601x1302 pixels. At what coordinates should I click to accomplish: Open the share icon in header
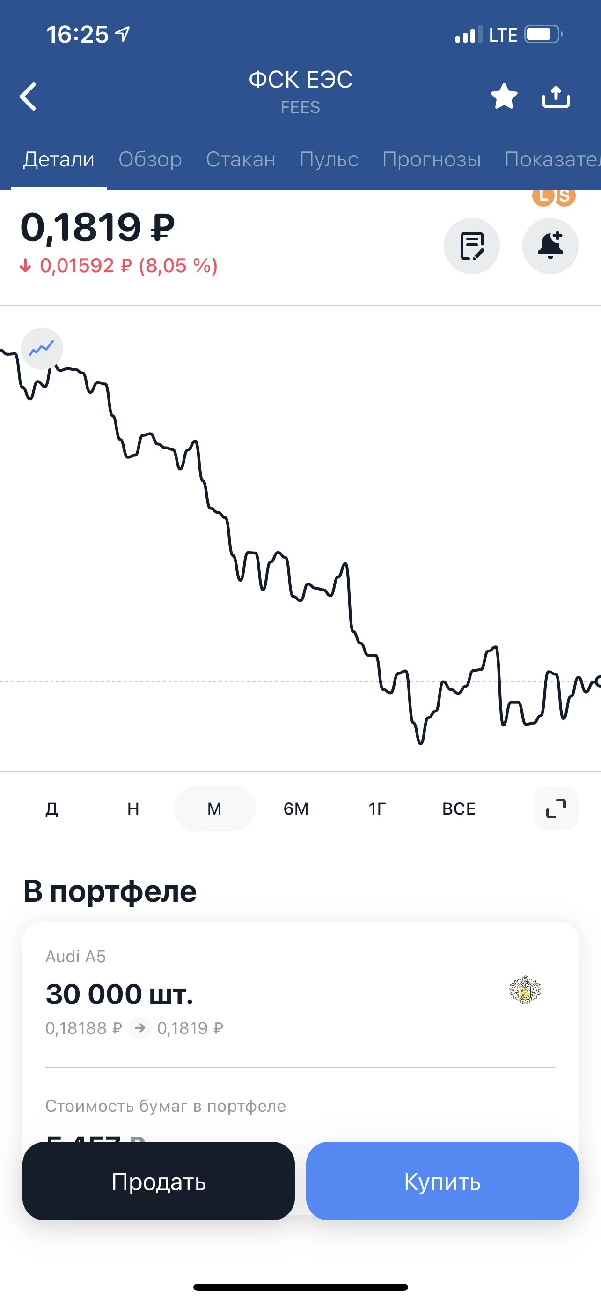tap(556, 96)
